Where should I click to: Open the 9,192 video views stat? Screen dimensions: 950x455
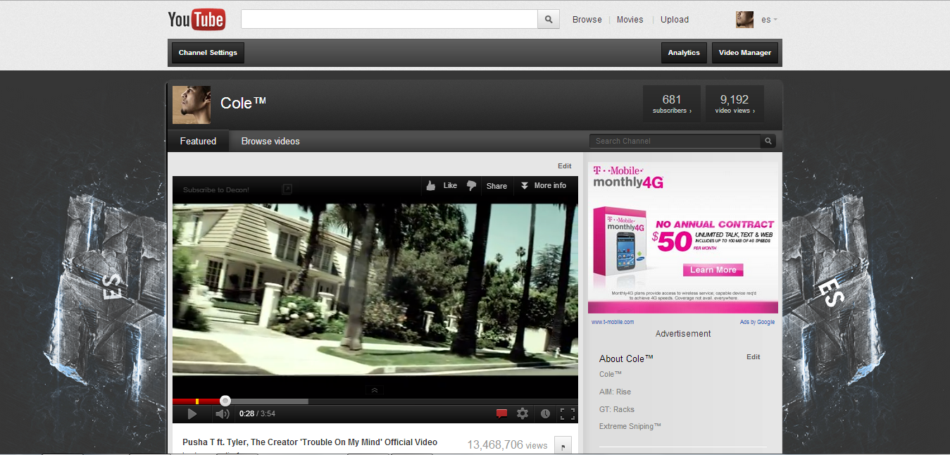coord(735,104)
